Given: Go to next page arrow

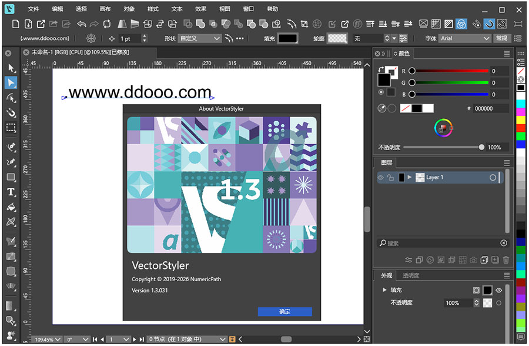Looking at the screenshot, I should pyautogui.click(x=135, y=340).
